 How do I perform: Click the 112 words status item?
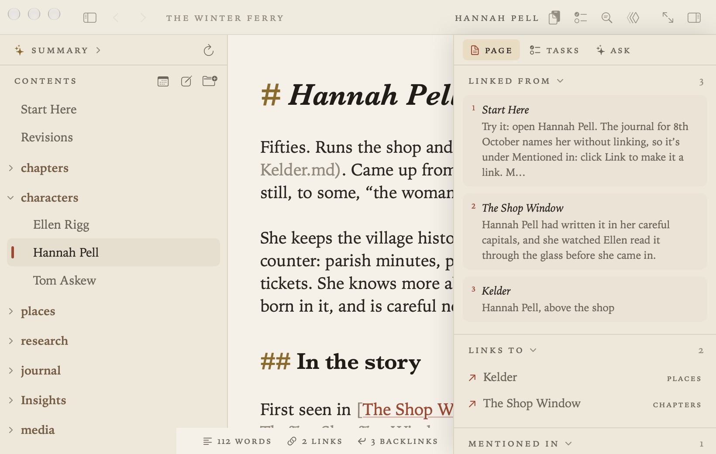tap(237, 441)
